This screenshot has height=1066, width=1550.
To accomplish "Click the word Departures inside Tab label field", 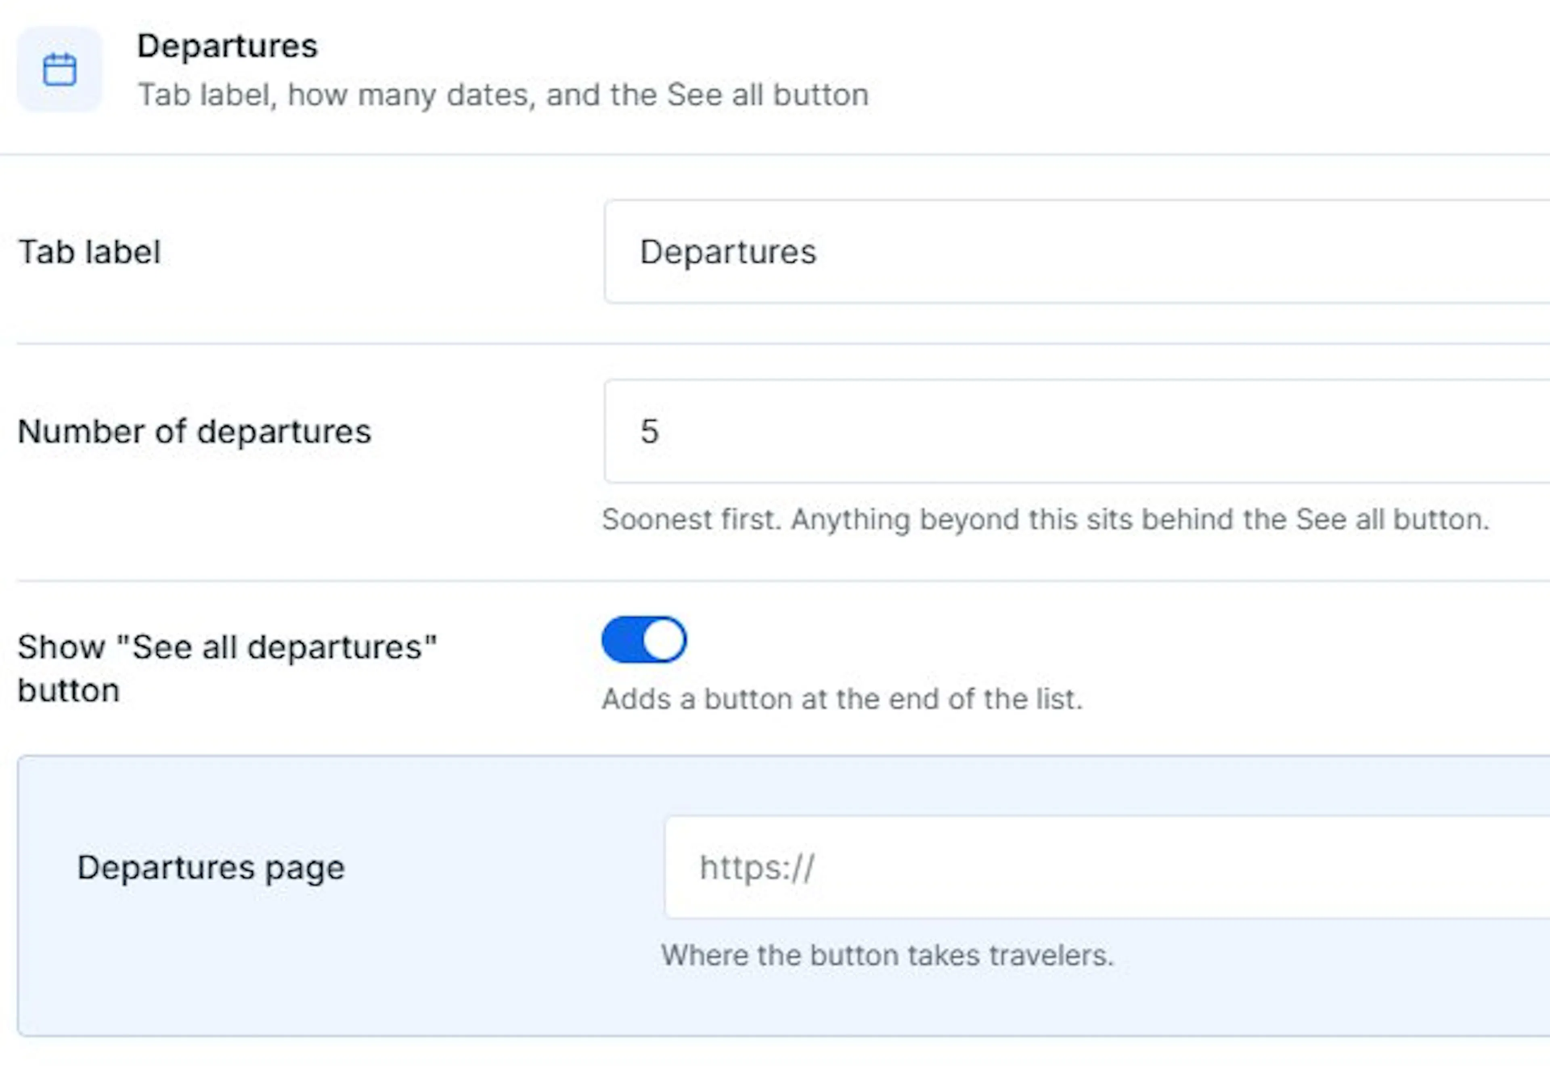I will click(728, 253).
